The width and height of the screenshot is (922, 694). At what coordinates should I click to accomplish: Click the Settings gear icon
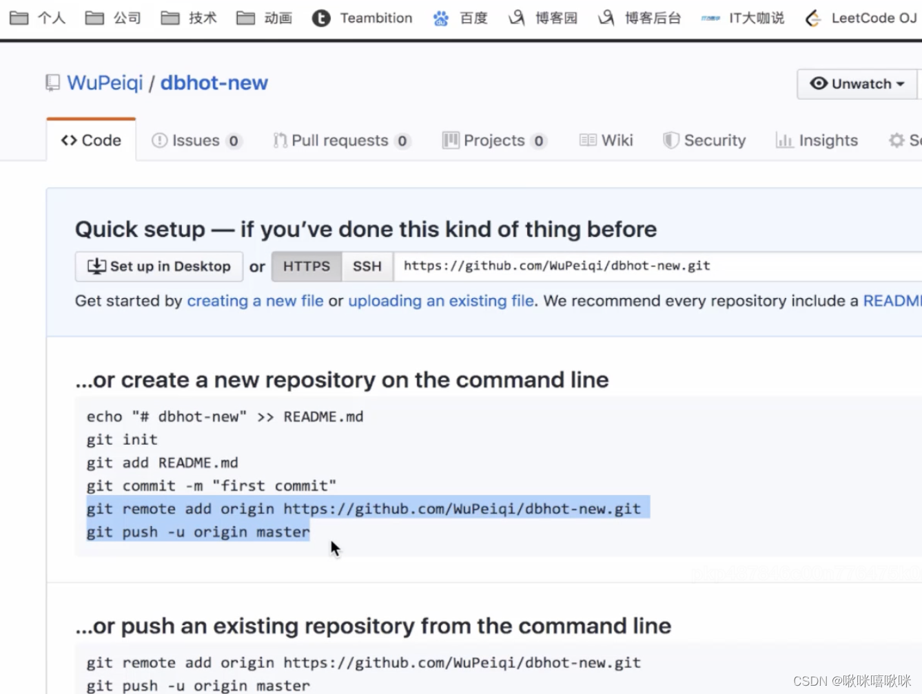pos(897,140)
